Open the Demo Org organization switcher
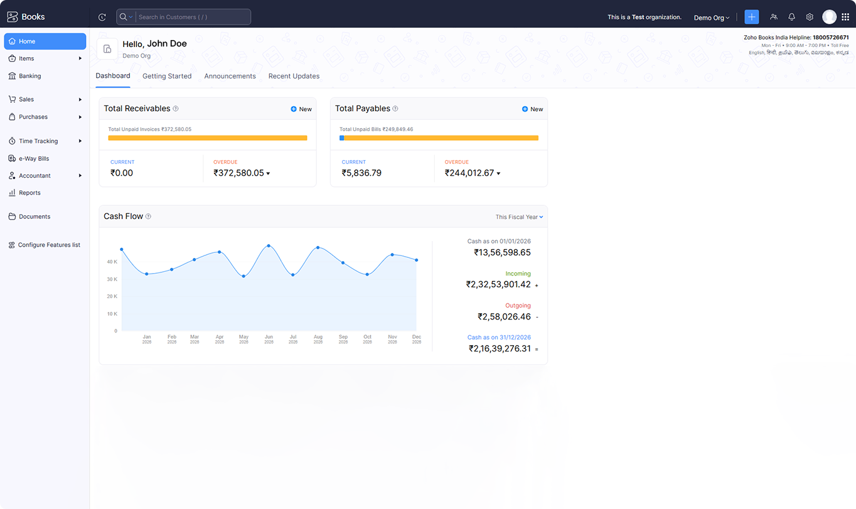The width and height of the screenshot is (856, 509). point(711,18)
